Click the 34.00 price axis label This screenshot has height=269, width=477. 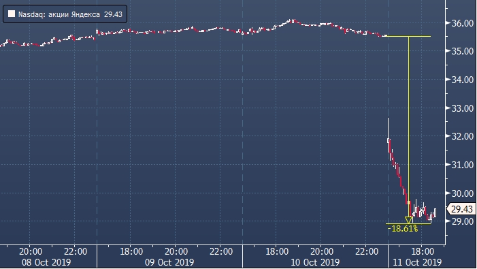click(x=463, y=80)
